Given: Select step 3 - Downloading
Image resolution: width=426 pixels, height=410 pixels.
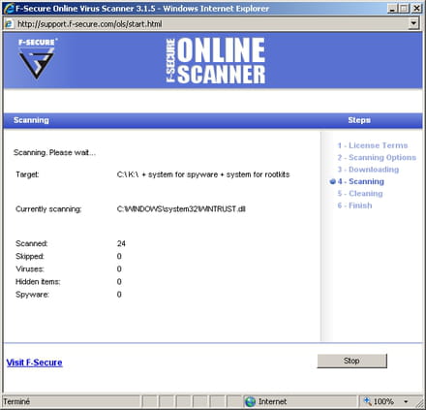Looking at the screenshot, I should point(368,170).
